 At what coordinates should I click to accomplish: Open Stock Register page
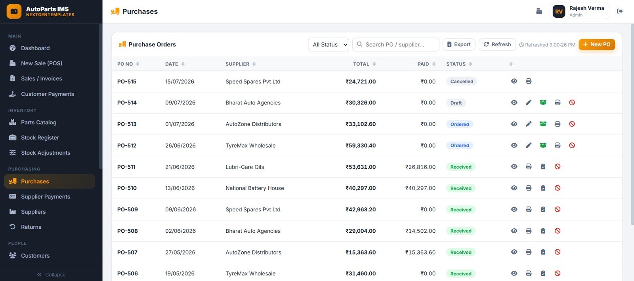(x=50, y=137)
